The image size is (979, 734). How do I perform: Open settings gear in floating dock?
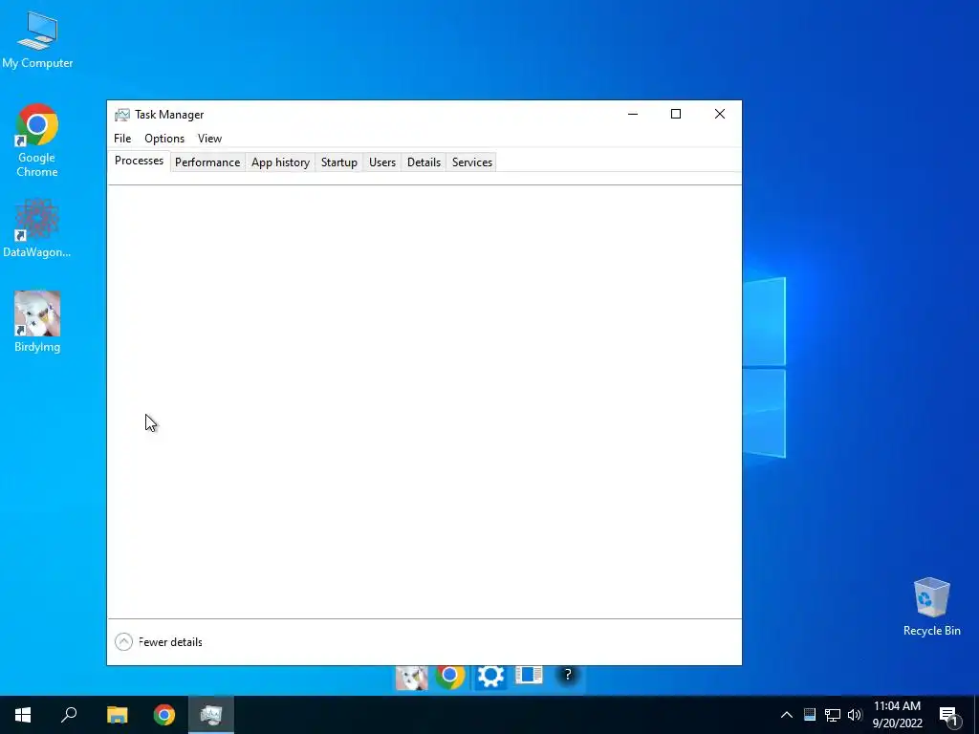coord(490,676)
